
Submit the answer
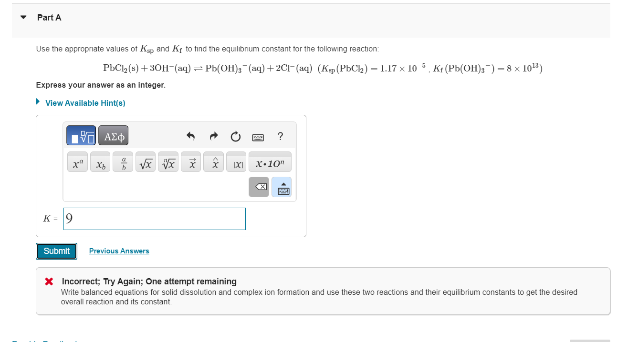click(56, 251)
